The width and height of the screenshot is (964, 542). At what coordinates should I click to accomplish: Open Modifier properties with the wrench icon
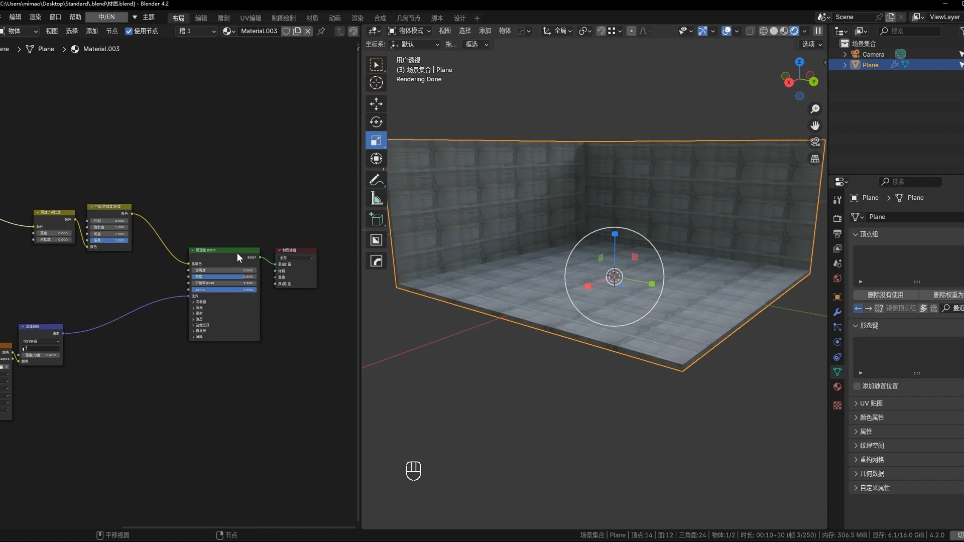pos(837,312)
